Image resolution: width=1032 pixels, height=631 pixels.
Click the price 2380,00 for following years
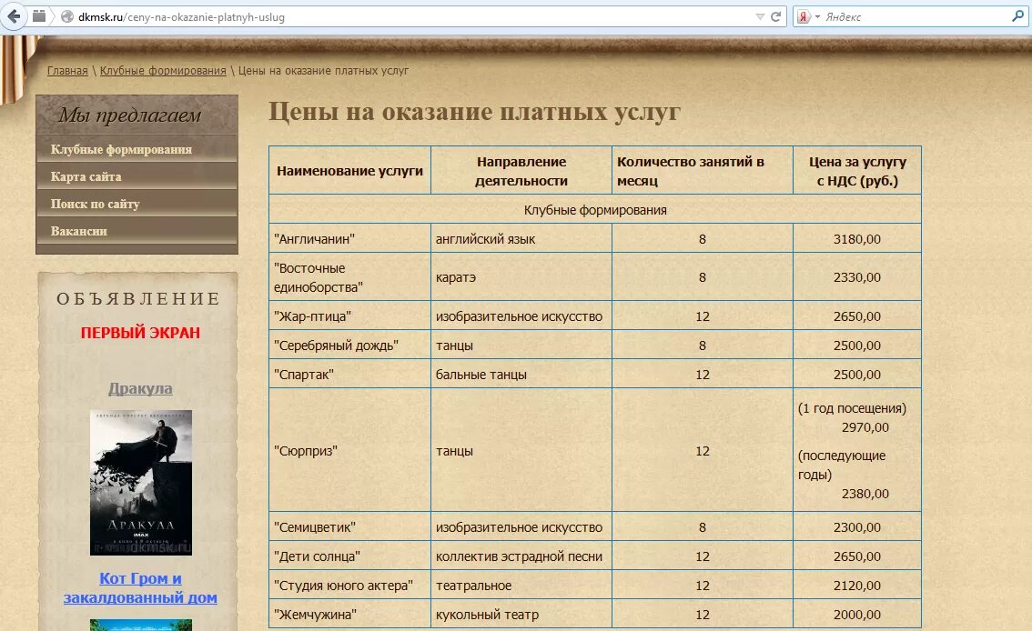point(865,494)
